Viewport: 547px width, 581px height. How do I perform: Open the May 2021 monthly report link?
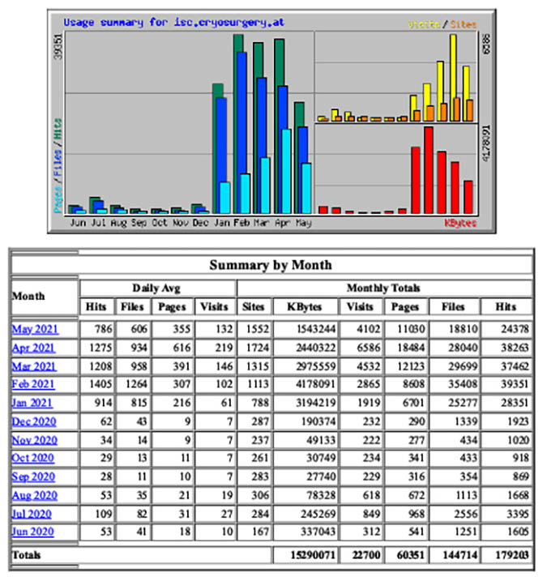[33, 329]
